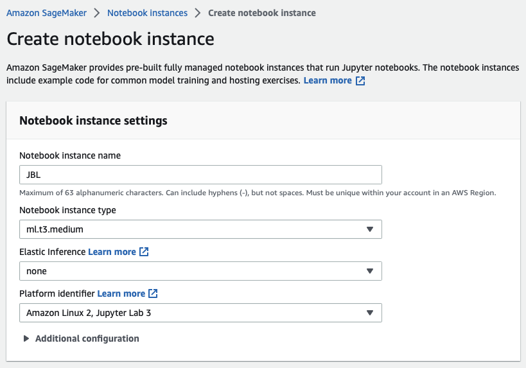Click the down arrow in the ml.t3.medium field
The height and width of the screenshot is (368, 526).
coord(369,229)
